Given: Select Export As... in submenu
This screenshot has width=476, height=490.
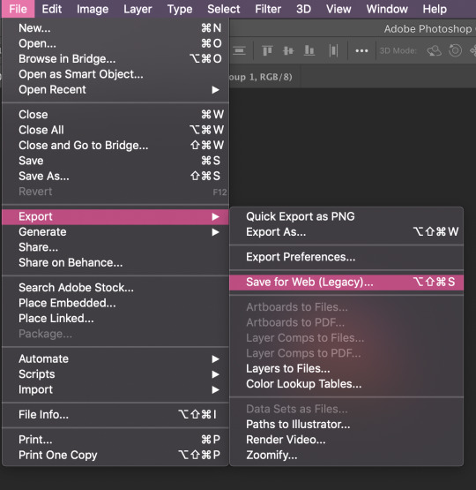Looking at the screenshot, I should 346,232.
